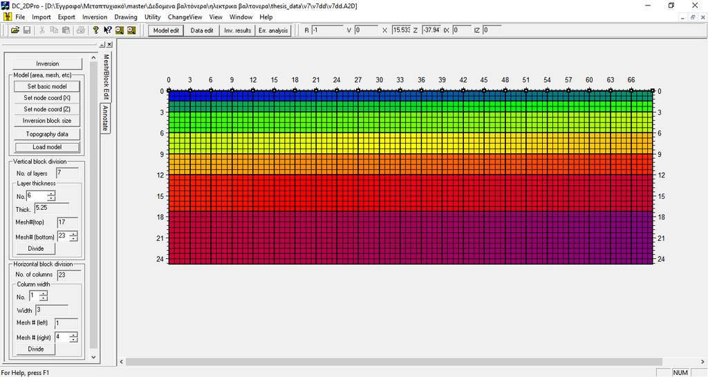Open the ChangeView menu
Image resolution: width=708 pixels, height=377 pixels.
185,17
